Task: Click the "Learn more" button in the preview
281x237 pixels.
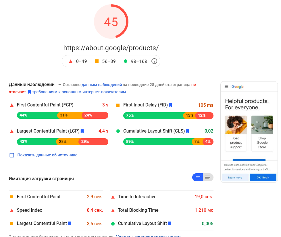Action: (235, 177)
